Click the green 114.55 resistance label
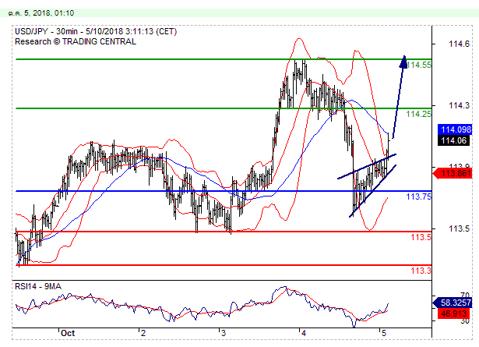The height and width of the screenshot is (347, 479). tap(419, 65)
